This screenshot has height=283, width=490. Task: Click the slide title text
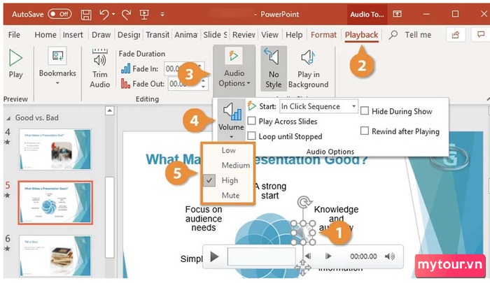click(257, 159)
